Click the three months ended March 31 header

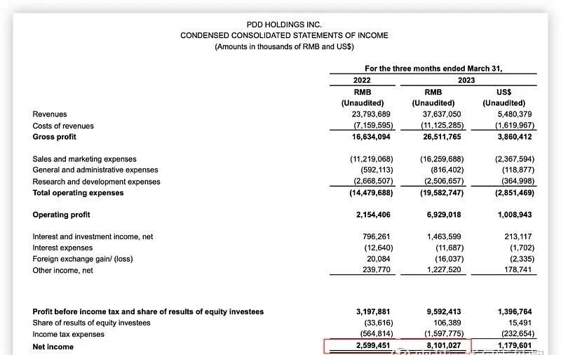(x=433, y=68)
